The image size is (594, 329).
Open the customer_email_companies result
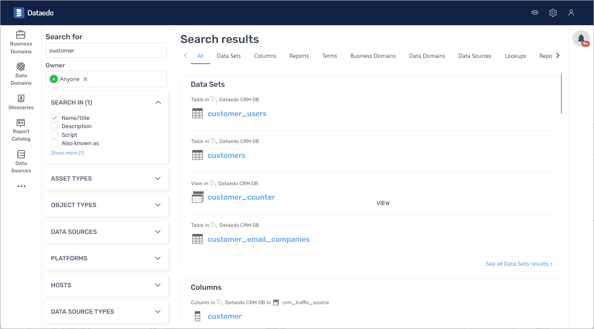pos(259,239)
